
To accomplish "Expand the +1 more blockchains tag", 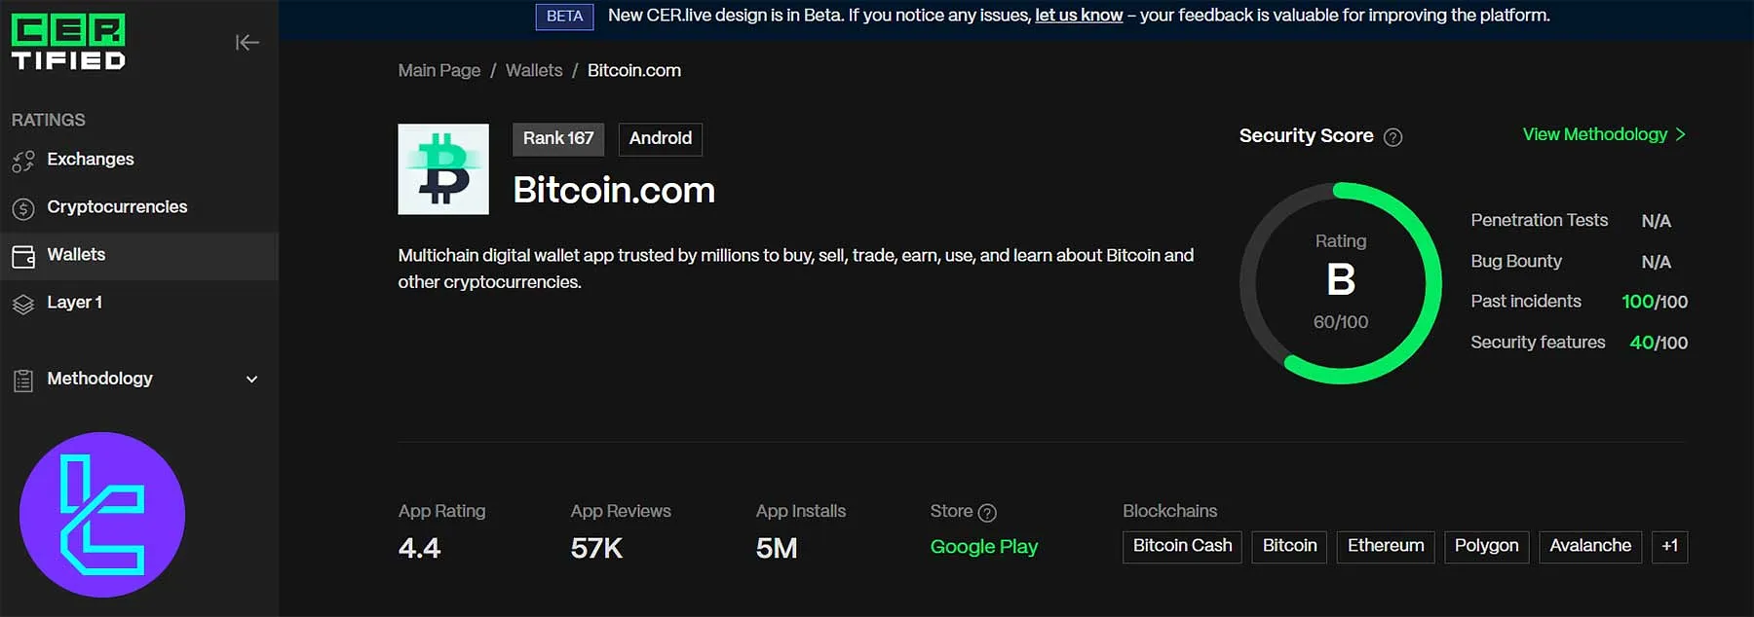I will [x=1669, y=546].
